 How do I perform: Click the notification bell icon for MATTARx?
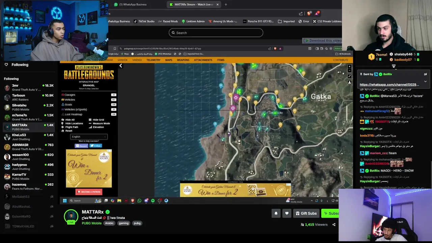tap(276, 213)
